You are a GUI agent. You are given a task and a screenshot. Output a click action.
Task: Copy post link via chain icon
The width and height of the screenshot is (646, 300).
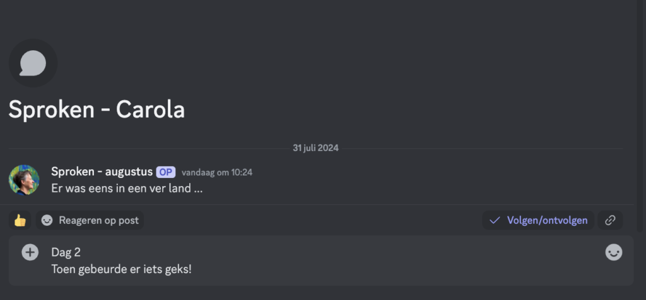point(610,220)
